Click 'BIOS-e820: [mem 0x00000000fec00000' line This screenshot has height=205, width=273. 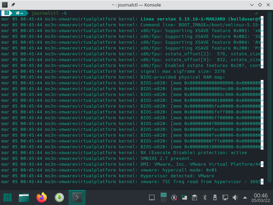pos(132,129)
